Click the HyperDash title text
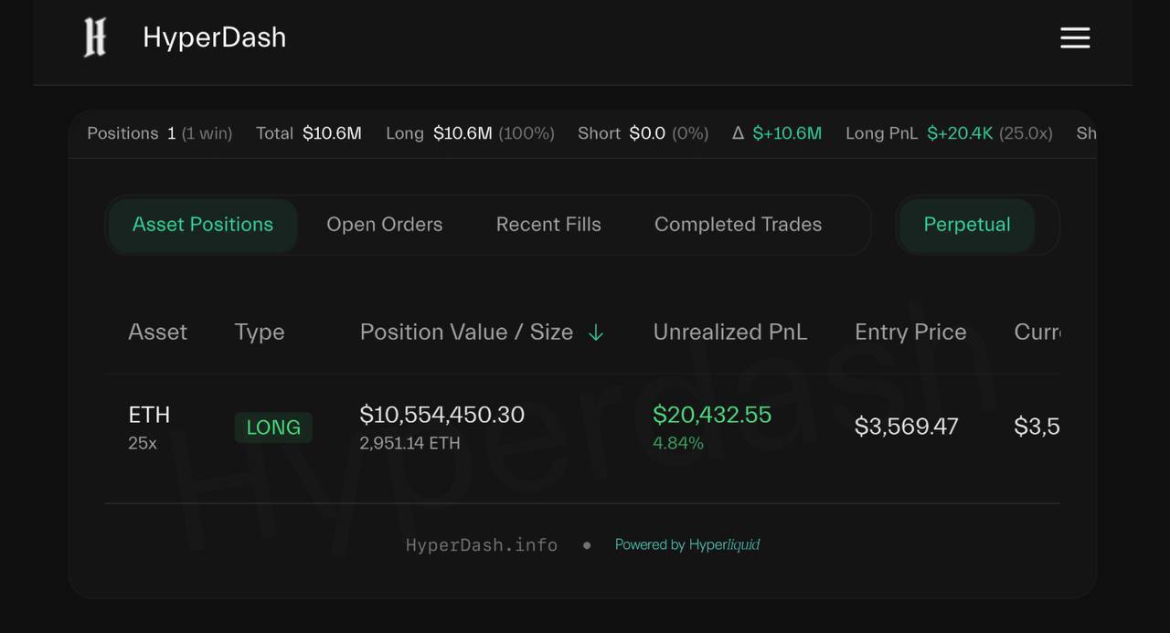 pyautogui.click(x=215, y=37)
